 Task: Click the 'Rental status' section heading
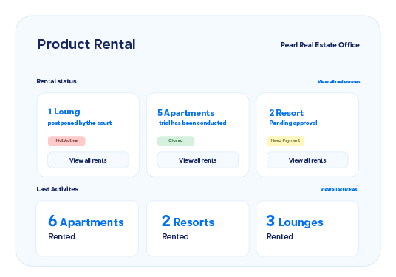coord(56,81)
